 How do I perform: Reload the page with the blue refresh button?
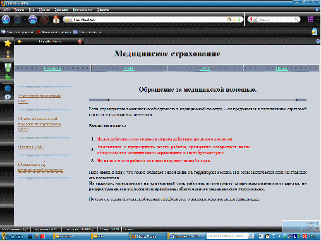tap(33, 20)
